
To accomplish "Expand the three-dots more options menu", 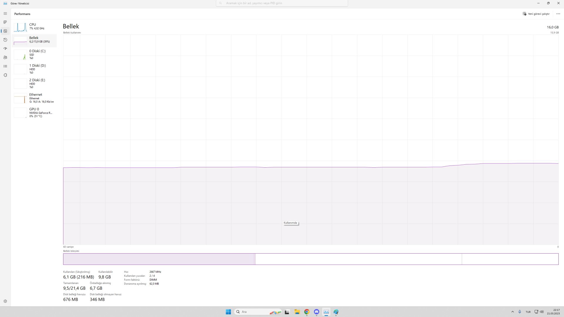I will [x=558, y=14].
